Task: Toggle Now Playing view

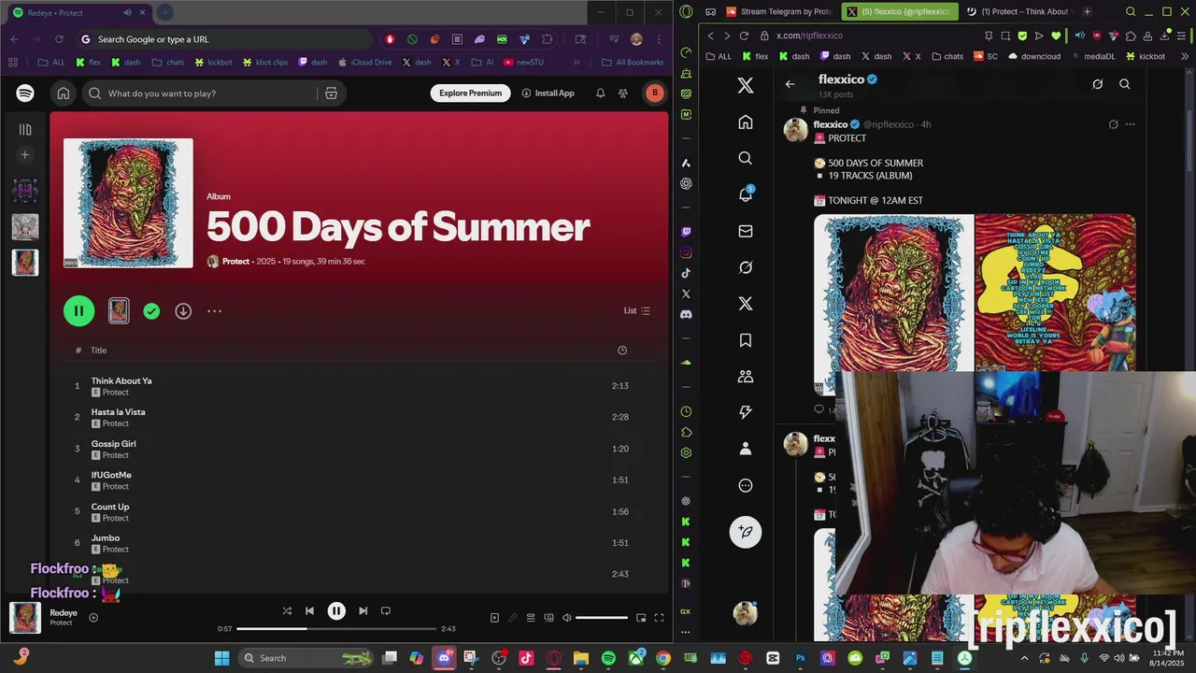Action: [494, 617]
